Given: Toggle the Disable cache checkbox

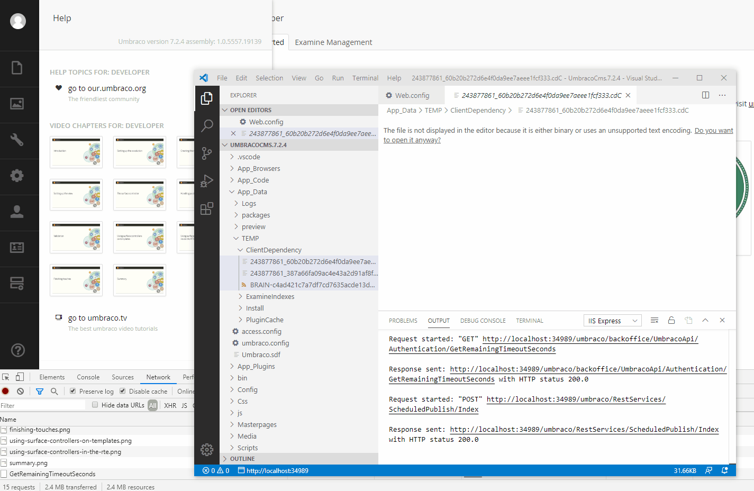Looking at the screenshot, I should 123,391.
